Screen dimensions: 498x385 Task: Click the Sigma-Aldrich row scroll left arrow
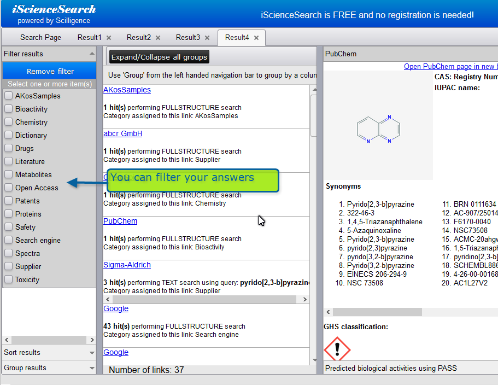pos(108,299)
